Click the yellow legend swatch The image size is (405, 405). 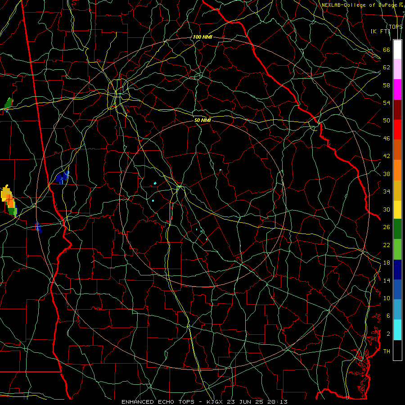[397, 209]
